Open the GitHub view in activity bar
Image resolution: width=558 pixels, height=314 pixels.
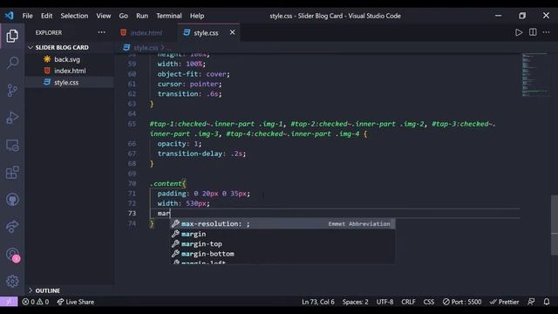tap(12, 200)
